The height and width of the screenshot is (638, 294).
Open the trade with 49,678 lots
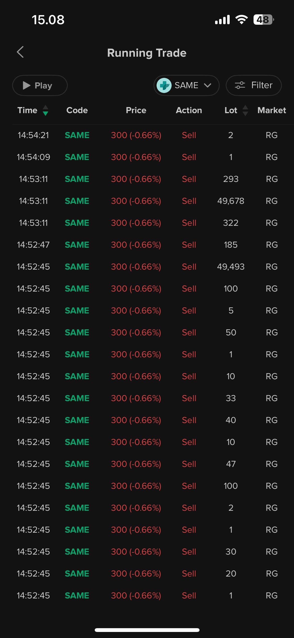[x=231, y=201]
